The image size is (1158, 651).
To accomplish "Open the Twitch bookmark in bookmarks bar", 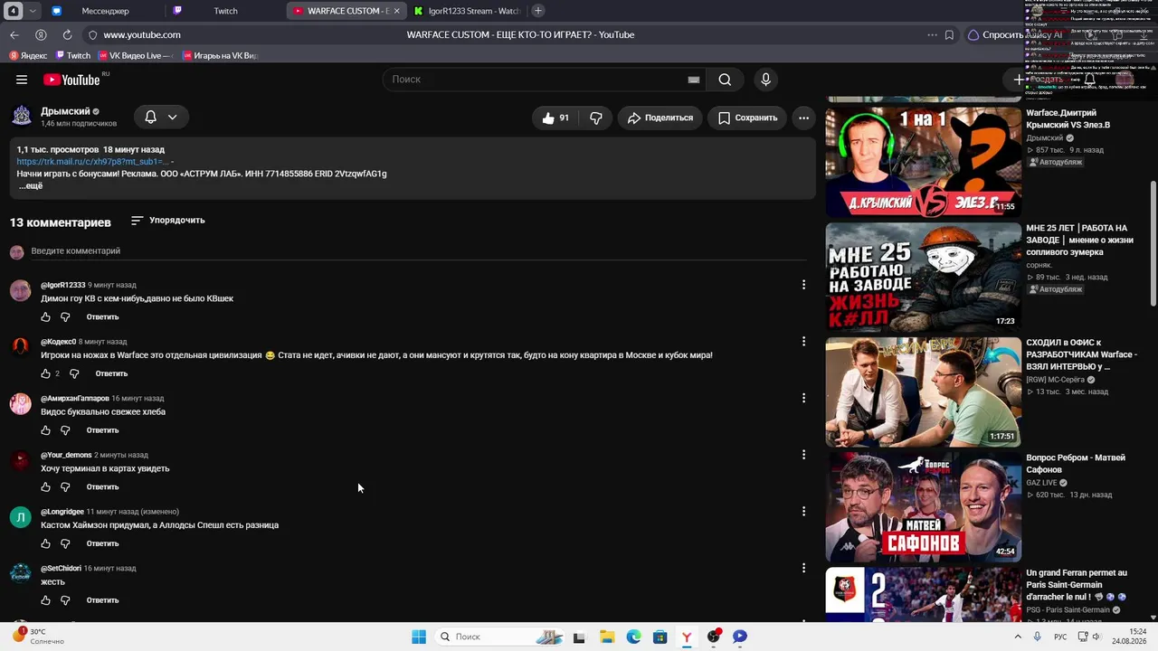I will (73, 56).
